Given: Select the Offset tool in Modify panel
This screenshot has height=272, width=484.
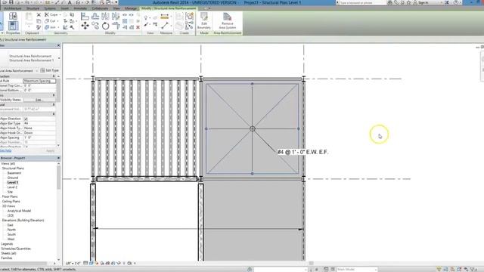Looking at the screenshot, I should tap(95, 17).
